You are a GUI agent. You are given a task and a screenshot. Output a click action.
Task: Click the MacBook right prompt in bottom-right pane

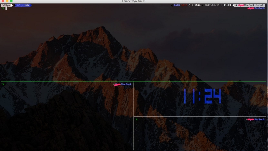(259, 119)
